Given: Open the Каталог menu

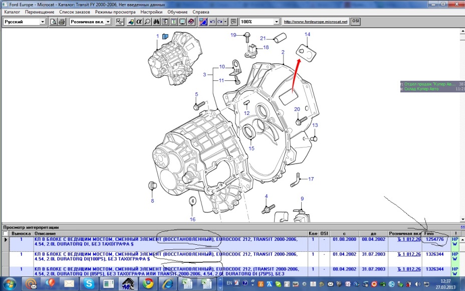Looking at the screenshot, I should tap(12, 12).
